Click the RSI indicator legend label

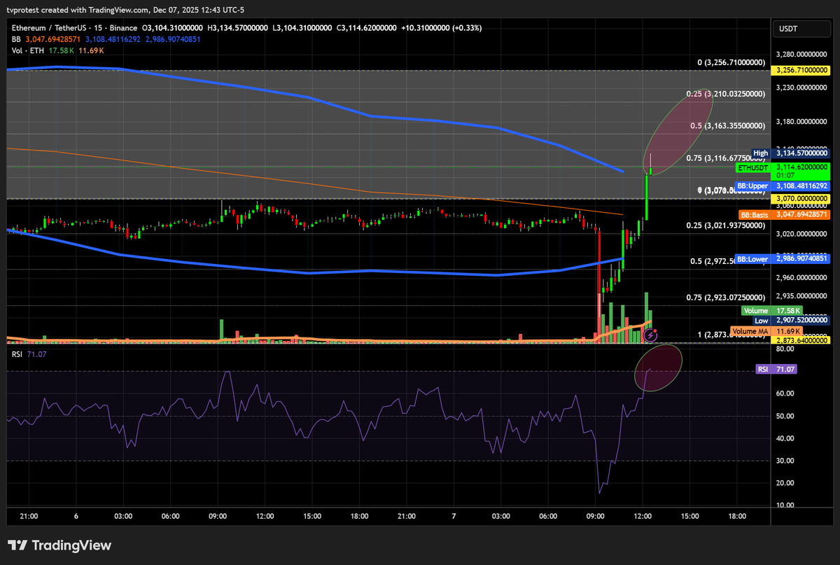pyautogui.click(x=17, y=355)
